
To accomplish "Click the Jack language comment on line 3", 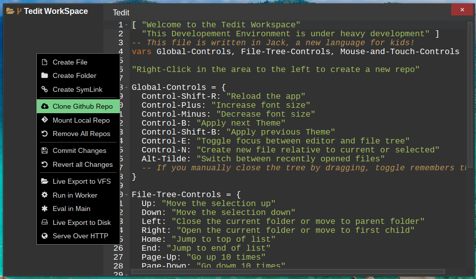I will click(273, 43).
